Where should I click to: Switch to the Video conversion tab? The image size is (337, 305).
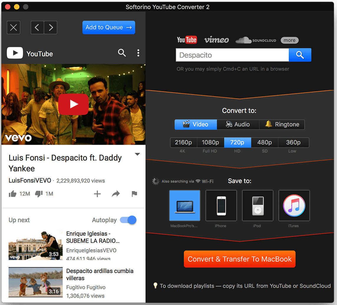point(195,124)
